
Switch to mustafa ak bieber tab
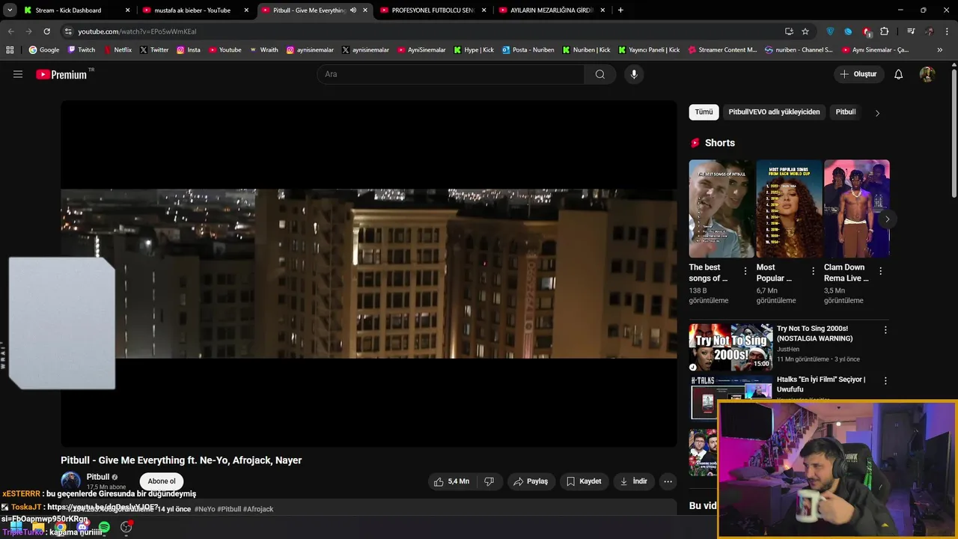[x=196, y=10]
